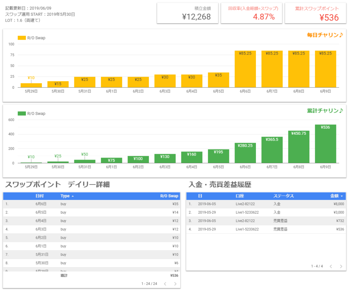The image size is (349, 291).
Task: Select the ¥8,000 入金 row in deposit table
Action: tap(266, 204)
